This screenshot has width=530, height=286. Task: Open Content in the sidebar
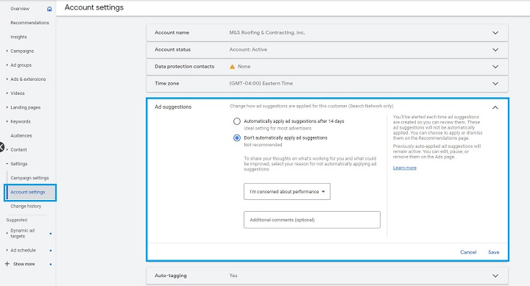pos(18,149)
